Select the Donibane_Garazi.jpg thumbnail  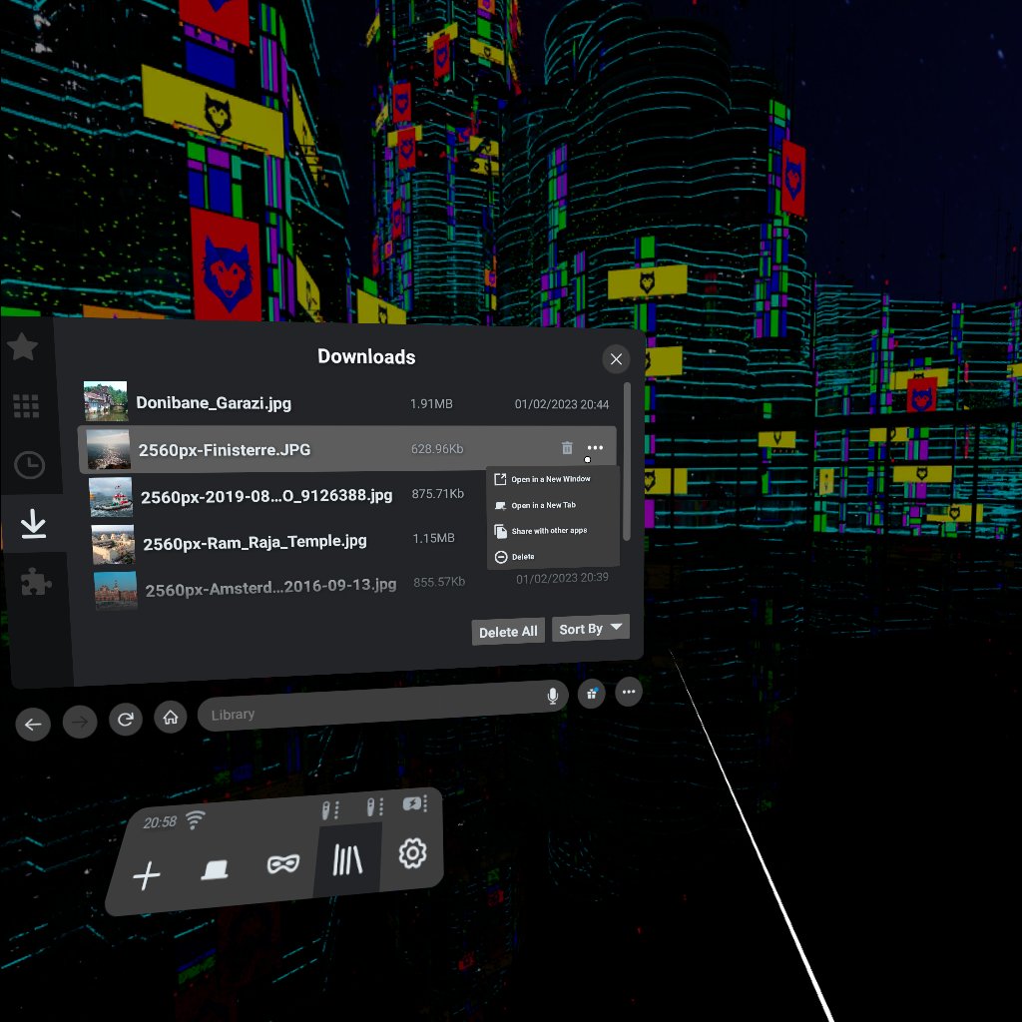(106, 401)
